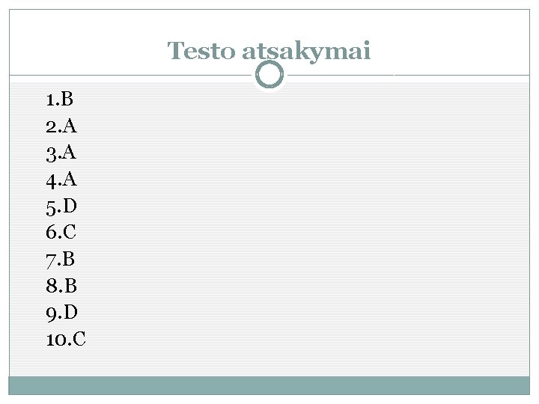Click the number '10' in the last answer

(x=55, y=340)
